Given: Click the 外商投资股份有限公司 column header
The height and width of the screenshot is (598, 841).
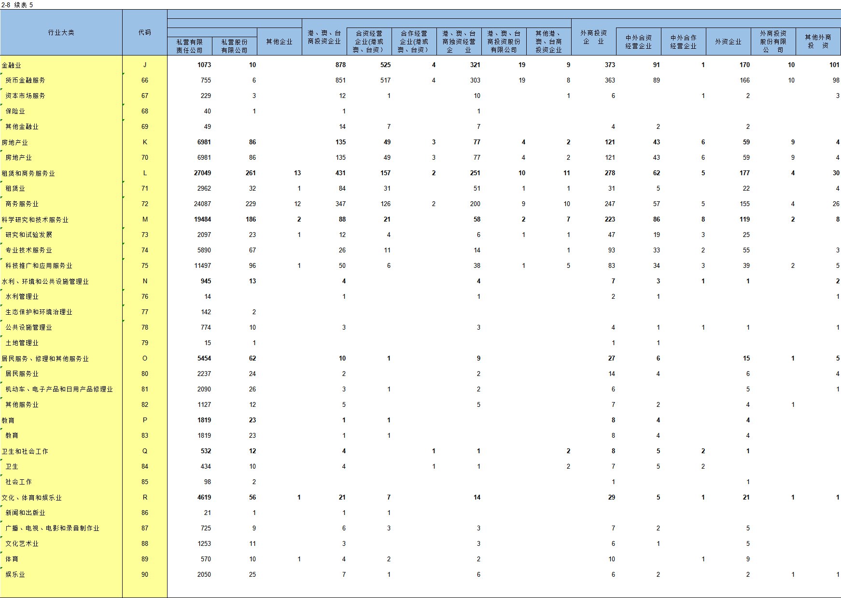Looking at the screenshot, I should 773,42.
